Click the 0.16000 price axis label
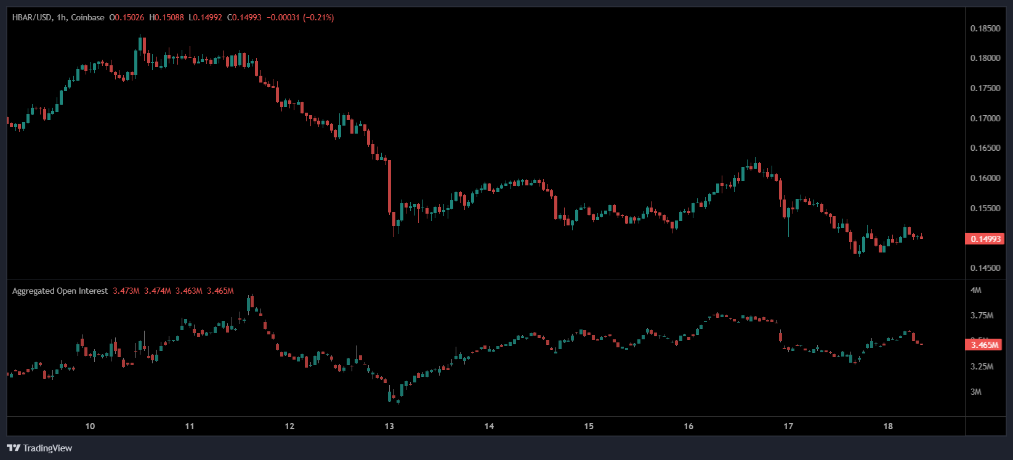 coord(985,179)
